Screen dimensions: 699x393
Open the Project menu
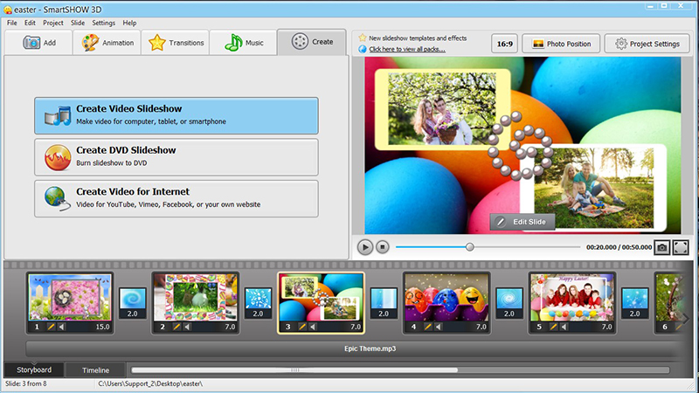point(53,23)
